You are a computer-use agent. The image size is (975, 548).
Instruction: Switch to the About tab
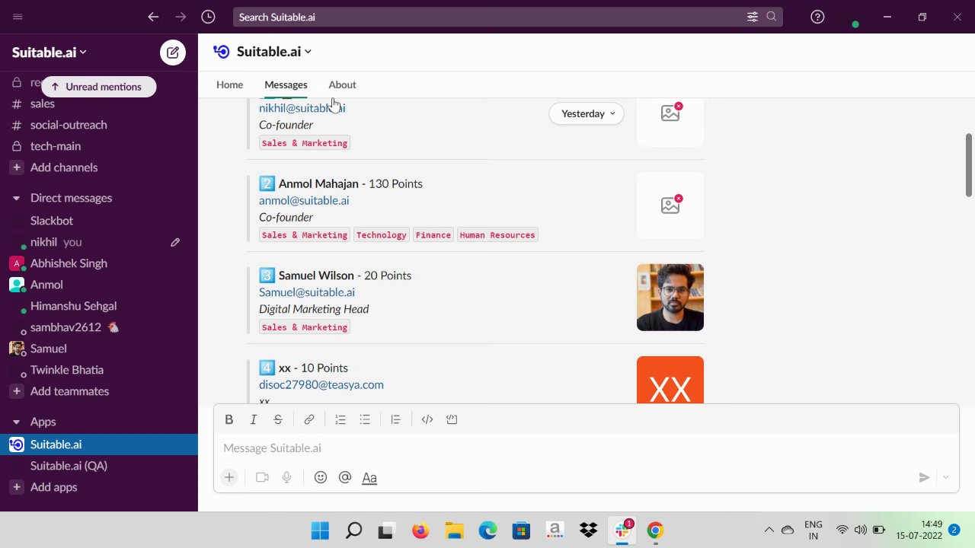342,84
